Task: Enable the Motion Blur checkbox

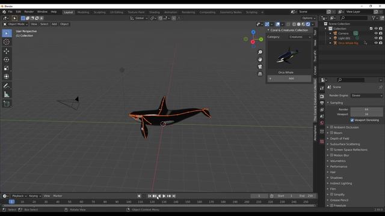Action: pyautogui.click(x=331, y=155)
